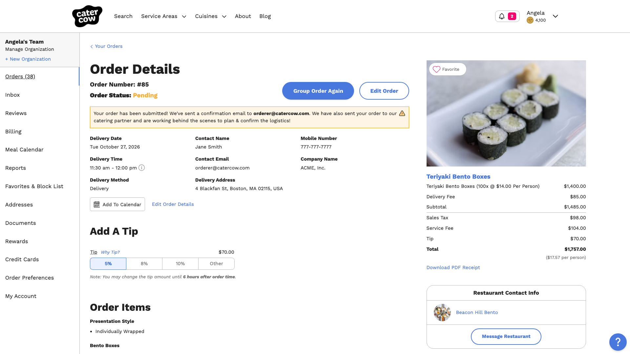Open the Search nav item
Screen dimensions: 630x354
pos(123,16)
